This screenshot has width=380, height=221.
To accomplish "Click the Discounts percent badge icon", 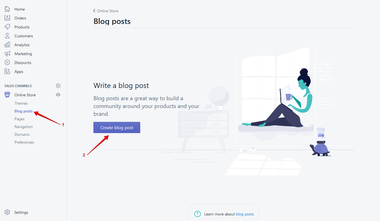I will click(x=7, y=63).
